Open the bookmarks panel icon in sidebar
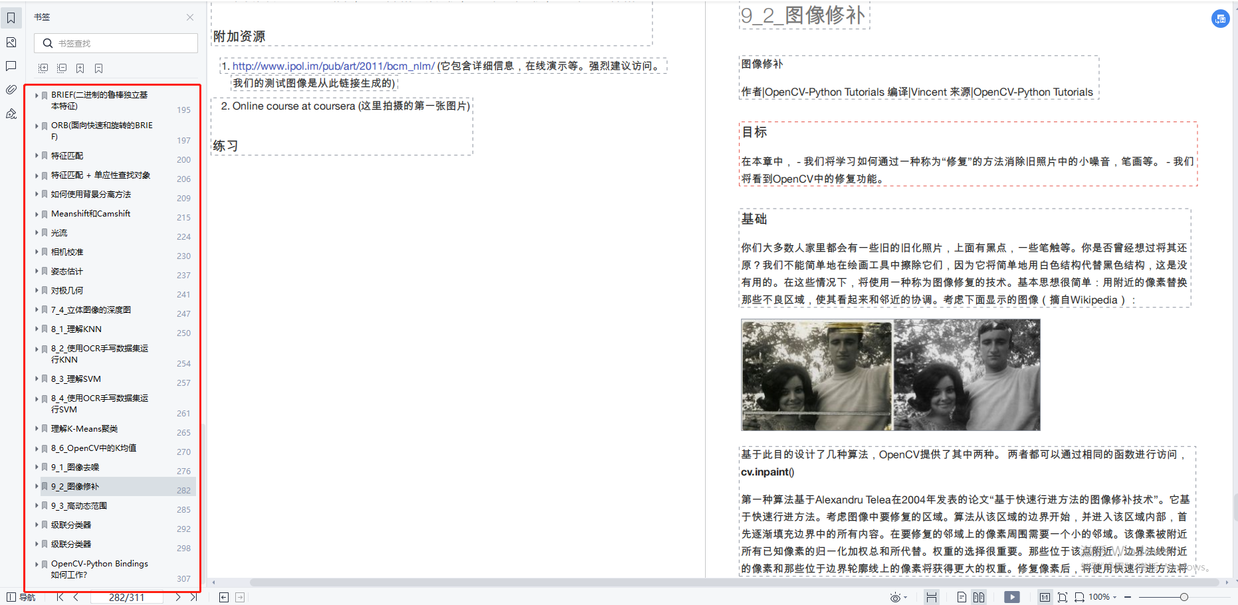The height and width of the screenshot is (605, 1238). (x=11, y=18)
